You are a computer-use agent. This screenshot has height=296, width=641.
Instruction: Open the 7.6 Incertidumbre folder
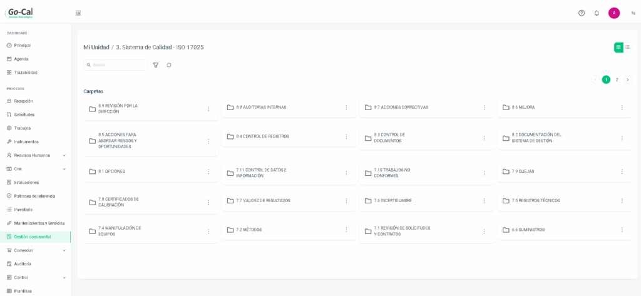(392, 201)
